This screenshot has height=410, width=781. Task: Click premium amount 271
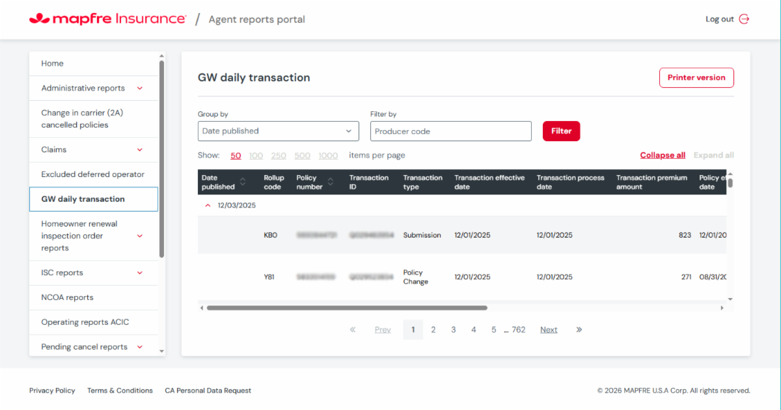coord(686,277)
